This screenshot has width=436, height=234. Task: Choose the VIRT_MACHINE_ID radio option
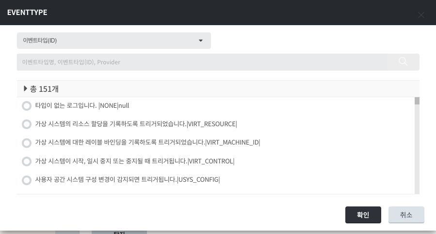pos(27,143)
